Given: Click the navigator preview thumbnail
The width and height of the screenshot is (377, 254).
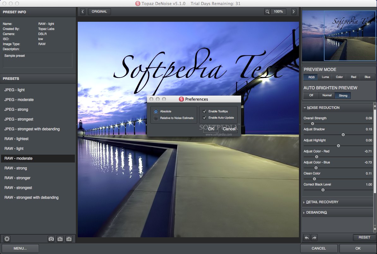Looking at the screenshot, I should click(x=339, y=36).
